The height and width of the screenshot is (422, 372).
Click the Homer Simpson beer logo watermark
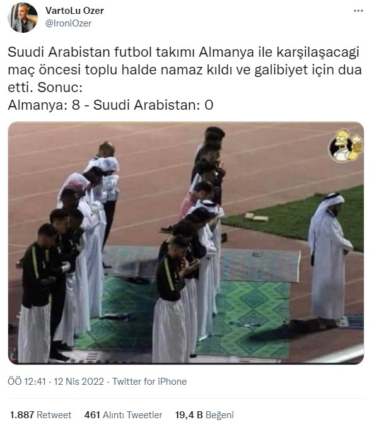tap(345, 146)
